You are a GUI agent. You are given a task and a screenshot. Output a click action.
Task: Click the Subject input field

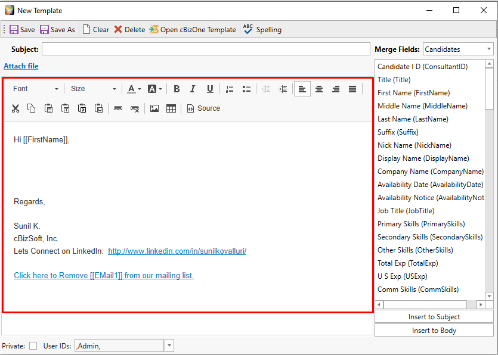click(x=206, y=49)
